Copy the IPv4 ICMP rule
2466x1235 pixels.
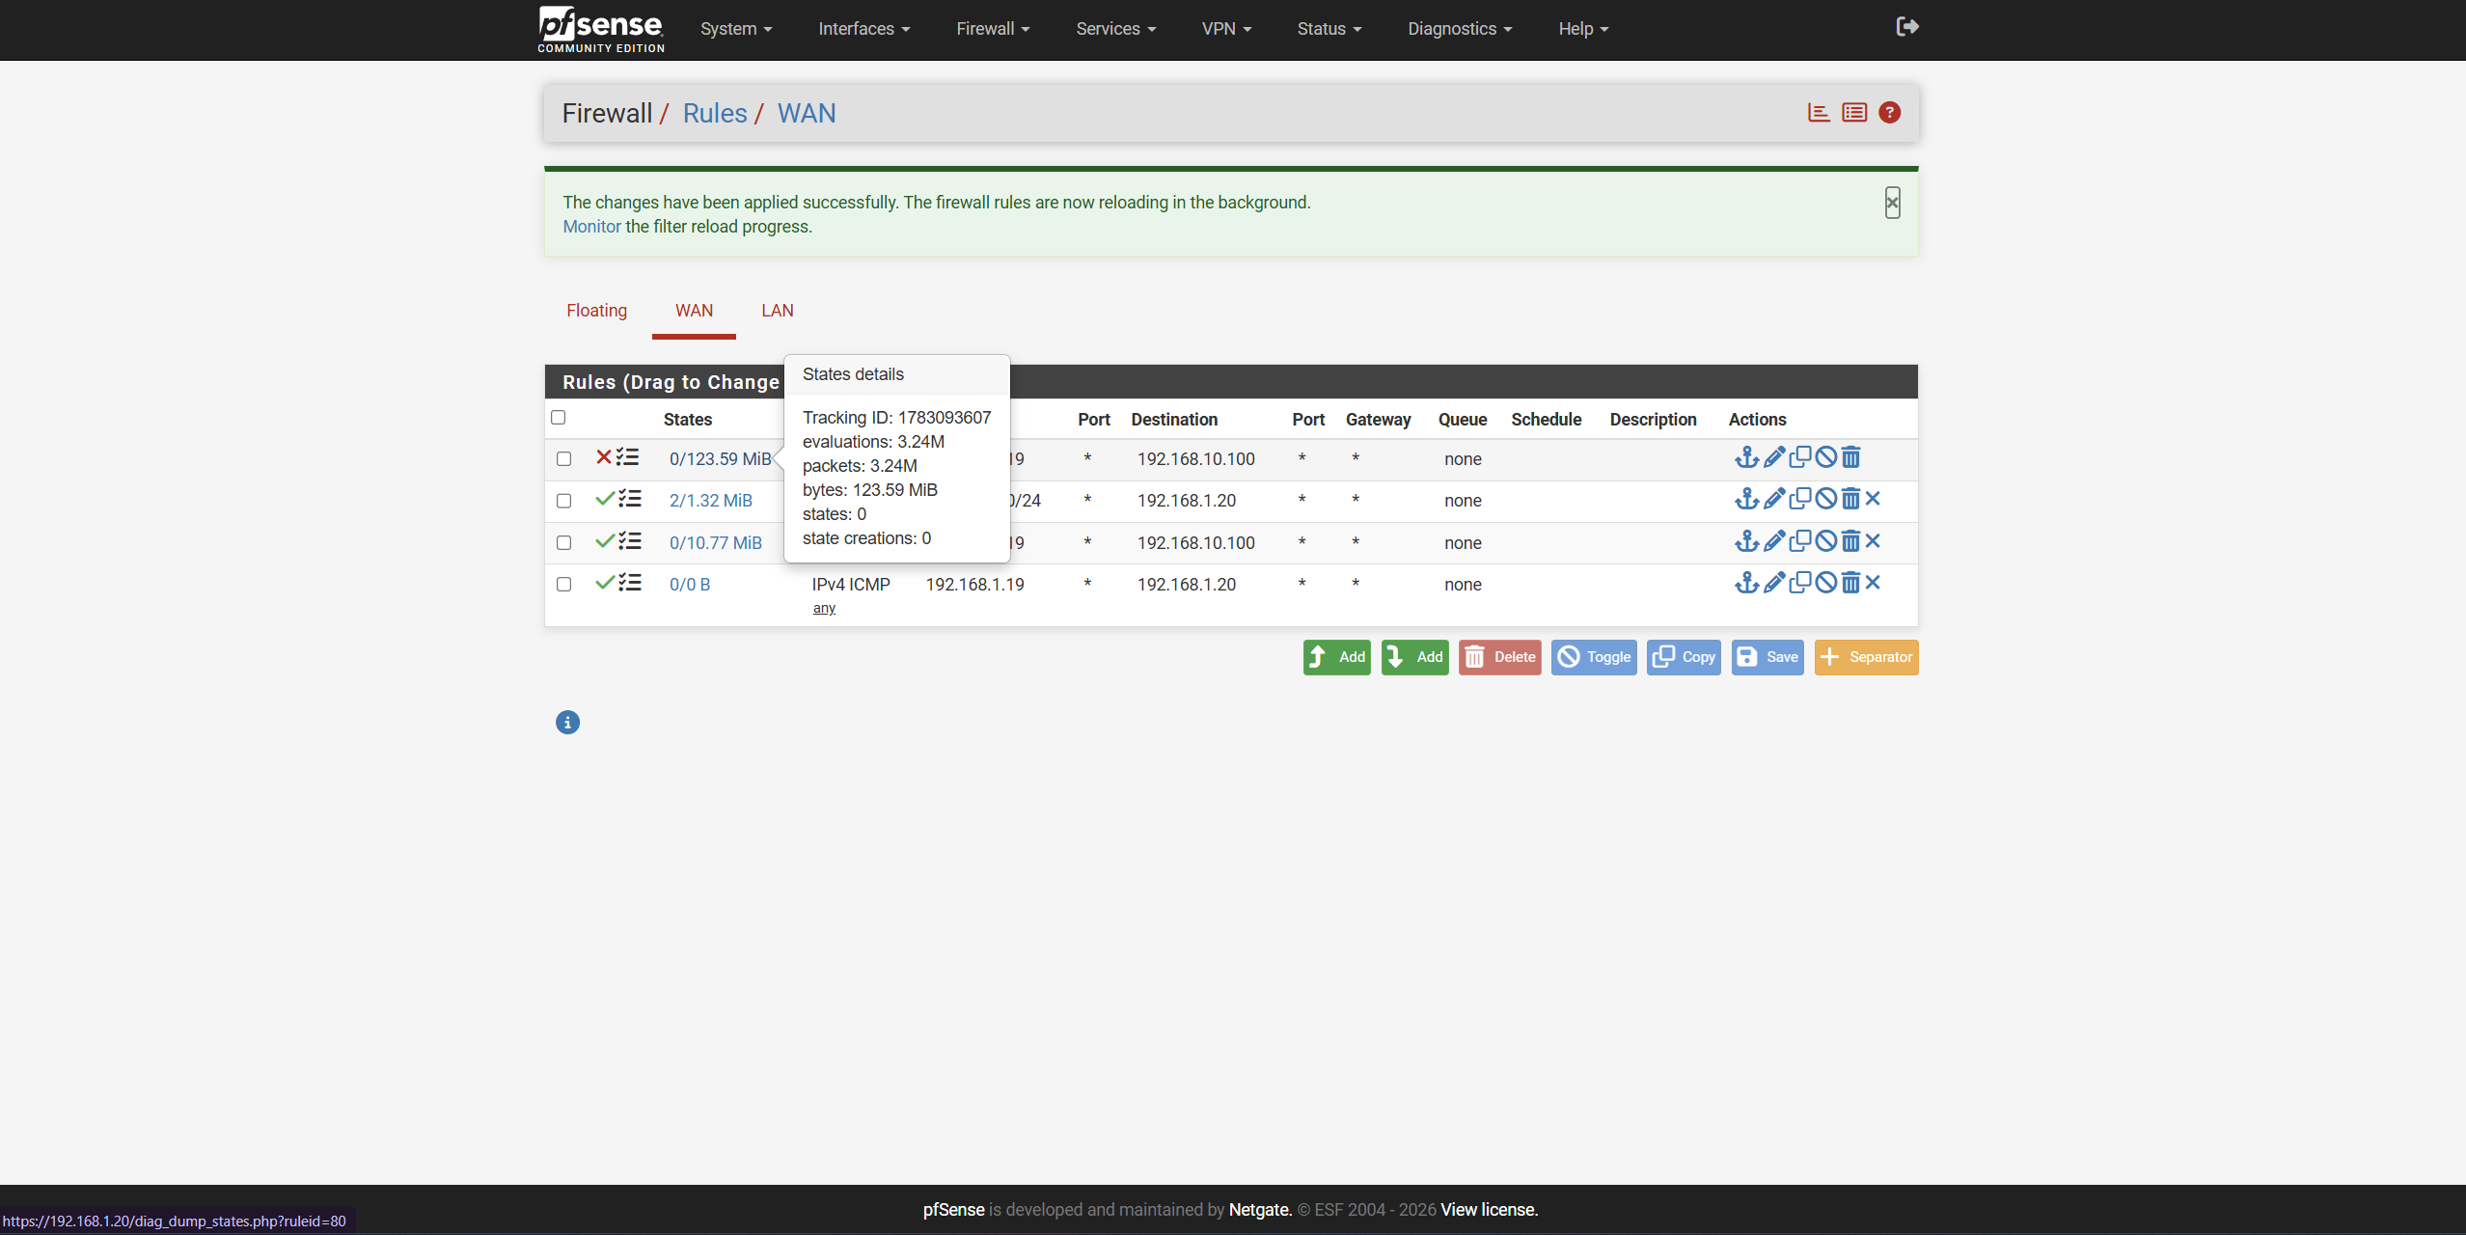point(1799,583)
